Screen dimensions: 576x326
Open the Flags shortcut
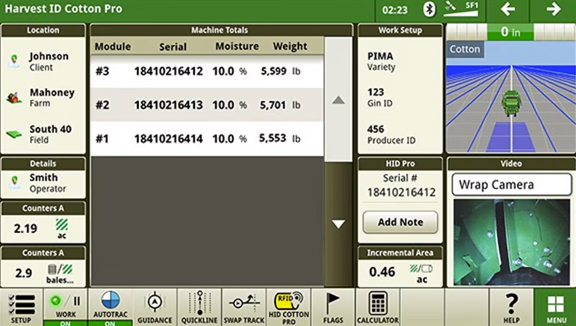333,308
